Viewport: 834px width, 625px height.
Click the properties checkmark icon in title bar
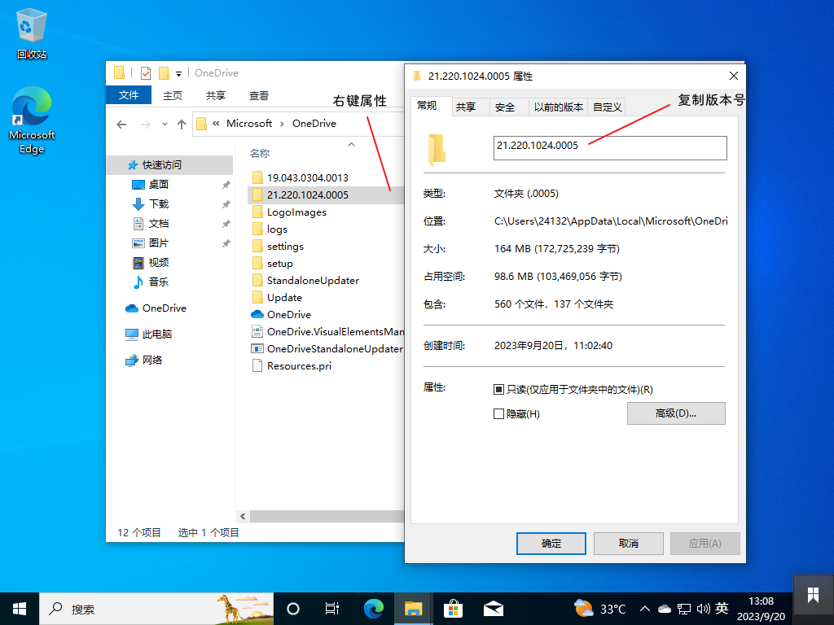[146, 72]
